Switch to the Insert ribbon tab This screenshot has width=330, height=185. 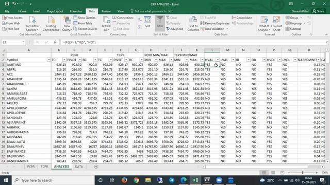(x=37, y=11)
